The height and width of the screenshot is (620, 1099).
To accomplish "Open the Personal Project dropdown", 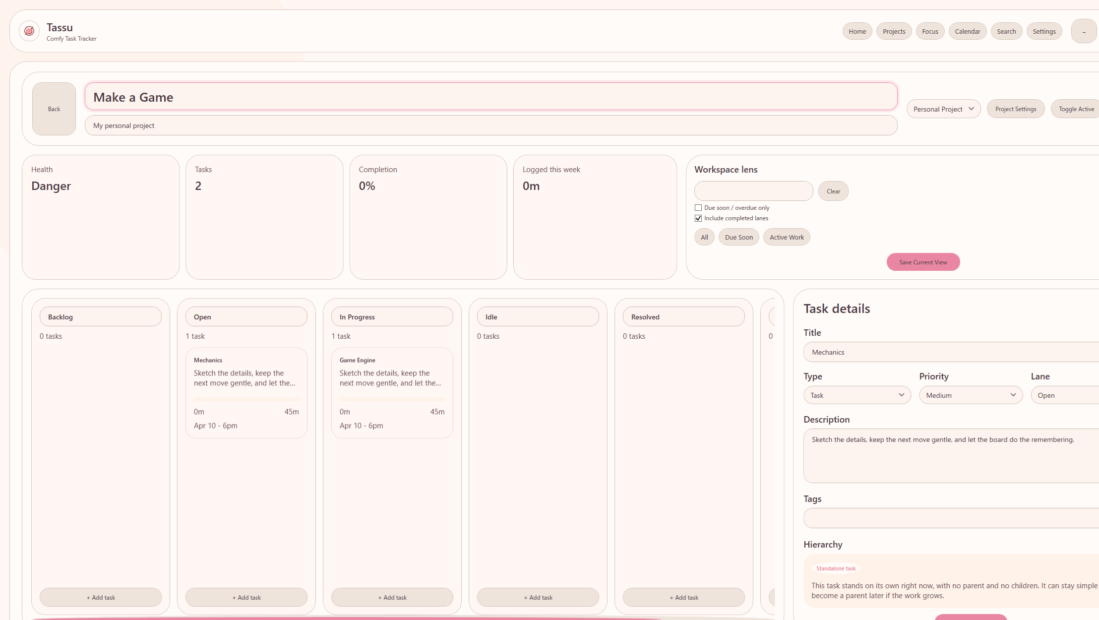I will pyautogui.click(x=943, y=109).
